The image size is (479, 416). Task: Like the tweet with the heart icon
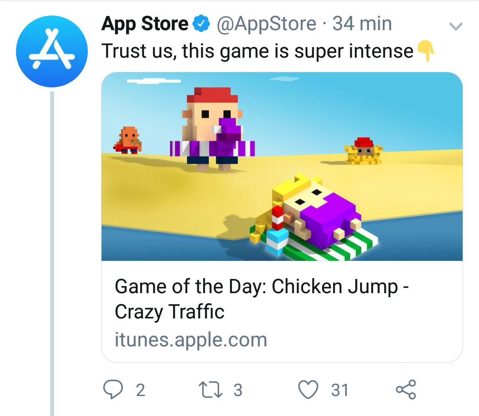click(308, 390)
